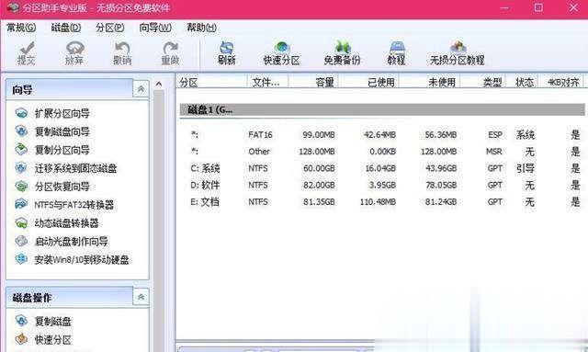Image resolution: width=588 pixels, height=352 pixels.
Task: Sort by the 未使用 column header
Action: [430, 82]
